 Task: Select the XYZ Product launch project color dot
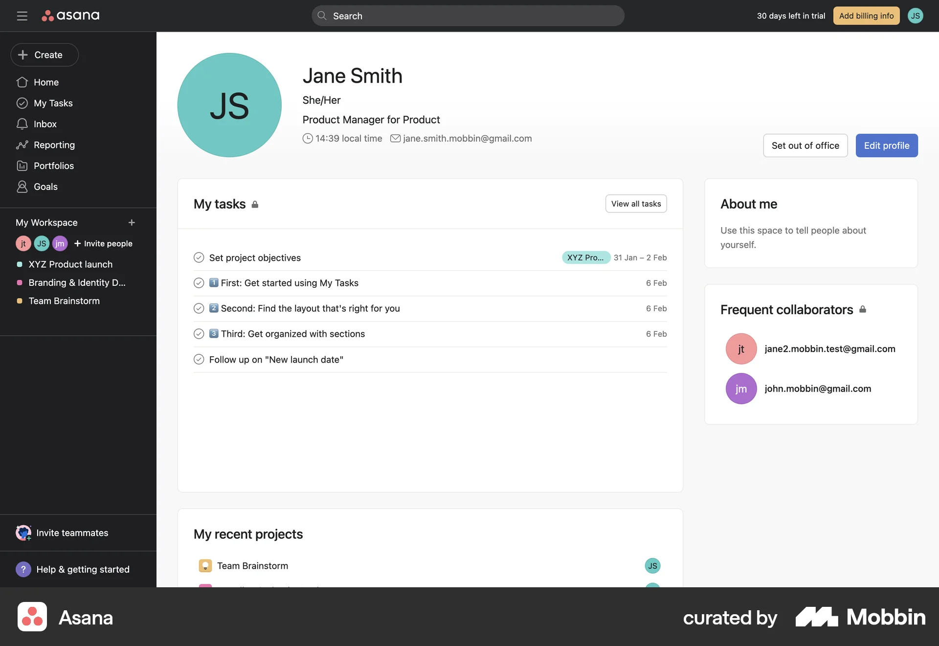20,264
